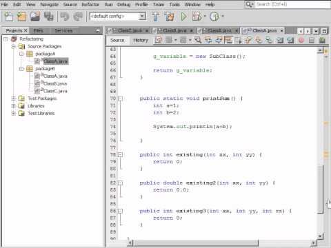Click the Save All toolbar icon
The width and height of the screenshot is (331, 248).
coord(49,17)
